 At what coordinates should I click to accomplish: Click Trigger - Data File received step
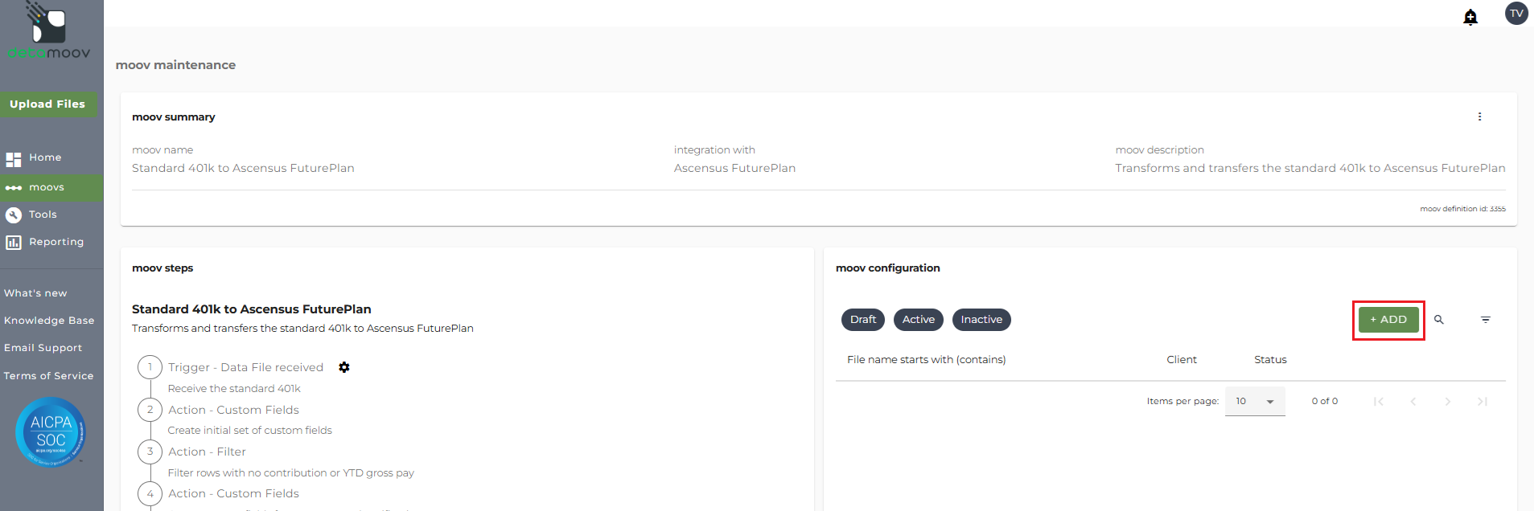[x=245, y=367]
